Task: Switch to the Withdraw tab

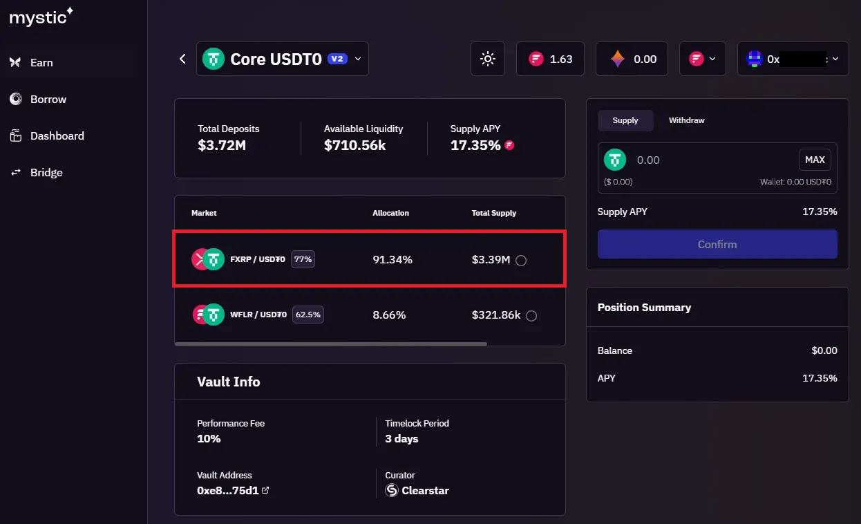Action: pyautogui.click(x=686, y=120)
